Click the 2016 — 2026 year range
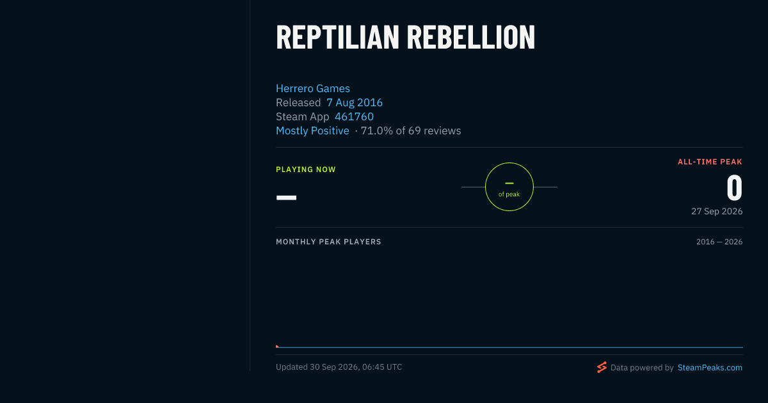Image resolution: width=768 pixels, height=403 pixels. pos(719,242)
